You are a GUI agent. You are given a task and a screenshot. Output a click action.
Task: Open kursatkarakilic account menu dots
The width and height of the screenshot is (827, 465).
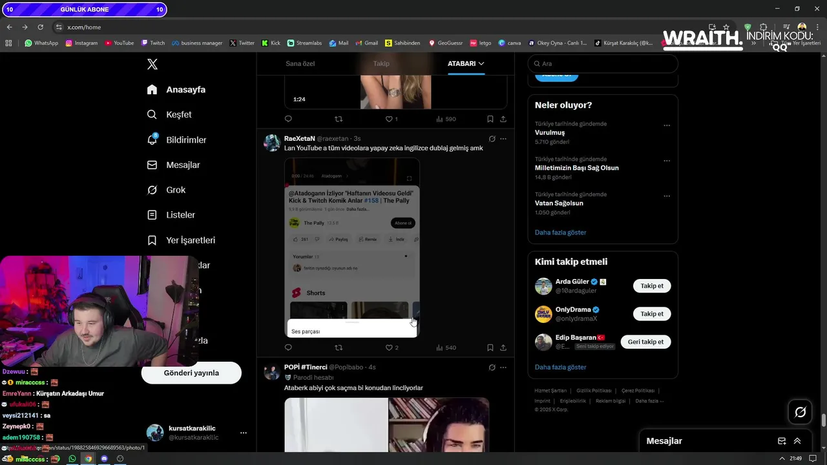point(243,433)
